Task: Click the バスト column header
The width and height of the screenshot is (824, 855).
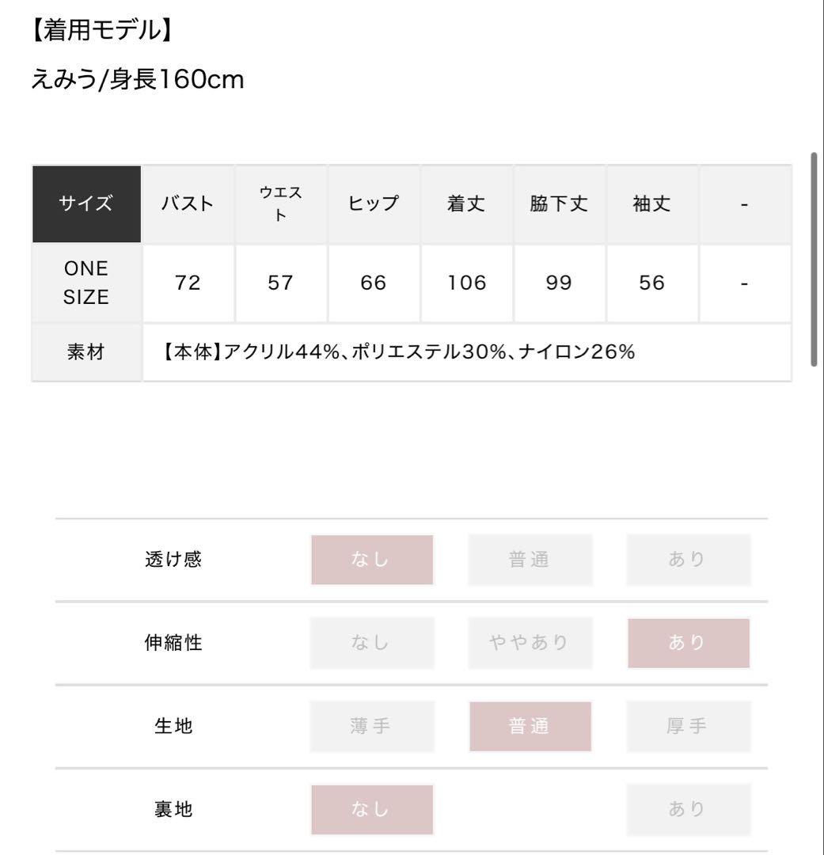Action: tap(188, 204)
